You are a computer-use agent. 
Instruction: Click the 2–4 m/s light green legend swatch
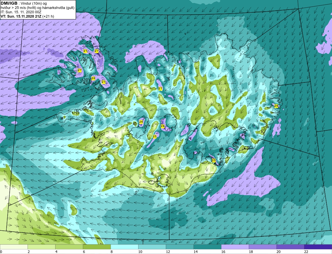41,247
